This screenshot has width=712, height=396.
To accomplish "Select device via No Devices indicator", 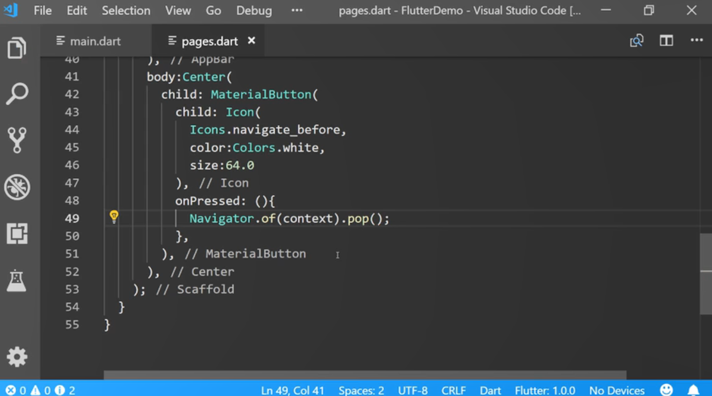I will point(617,390).
